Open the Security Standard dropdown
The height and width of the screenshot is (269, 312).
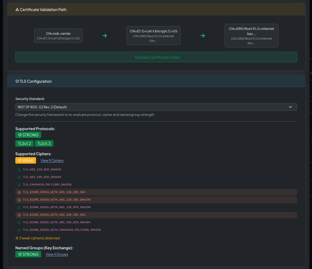coord(156,107)
